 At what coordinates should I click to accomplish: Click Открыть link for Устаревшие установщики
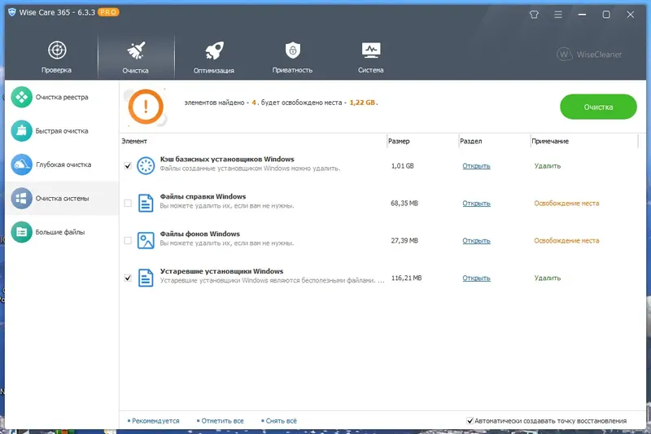click(x=476, y=278)
